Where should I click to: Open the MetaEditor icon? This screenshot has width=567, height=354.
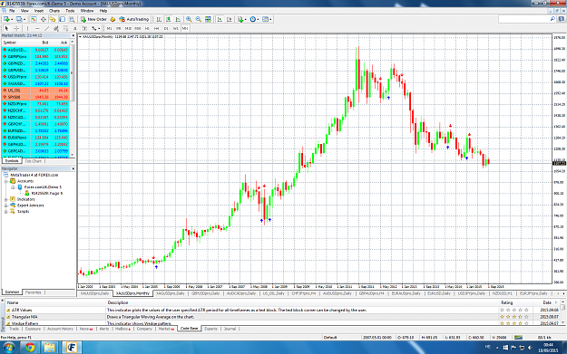click(x=112, y=19)
